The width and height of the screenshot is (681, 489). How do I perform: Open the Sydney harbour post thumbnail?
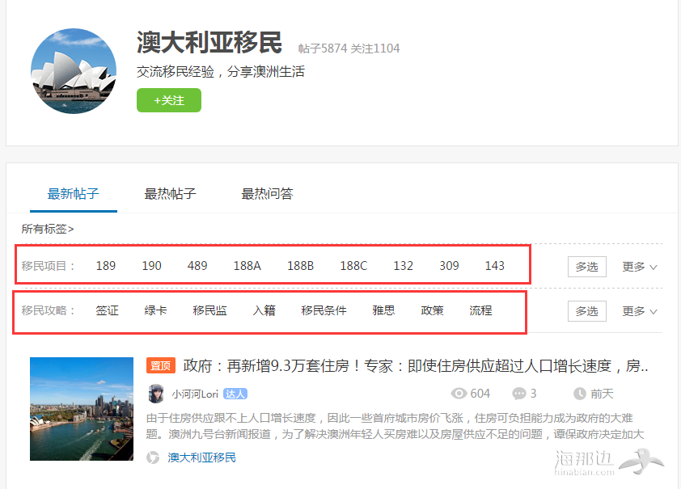tap(82, 409)
